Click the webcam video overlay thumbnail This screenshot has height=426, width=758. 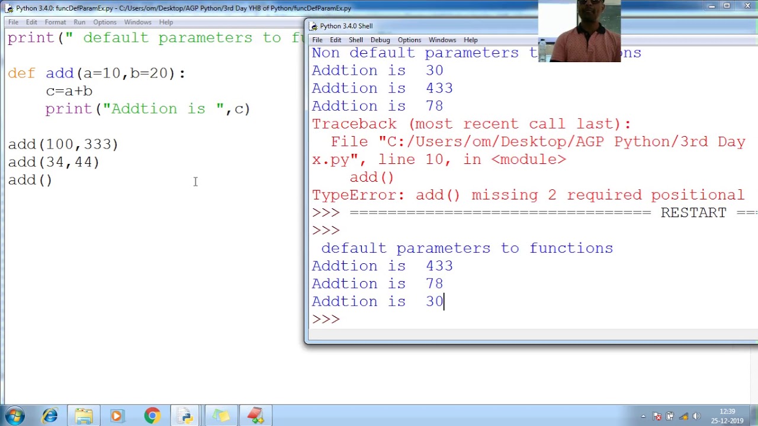click(x=579, y=31)
